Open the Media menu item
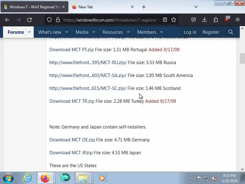This screenshot has width=245, height=184. click(x=82, y=32)
